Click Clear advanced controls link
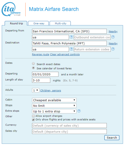 (65, 54)
